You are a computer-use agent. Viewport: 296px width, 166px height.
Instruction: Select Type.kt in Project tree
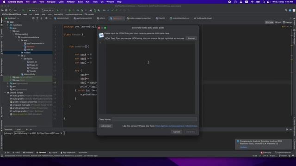pos(31,71)
